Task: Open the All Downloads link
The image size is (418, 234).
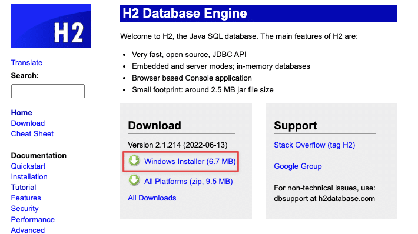Action: (152, 198)
